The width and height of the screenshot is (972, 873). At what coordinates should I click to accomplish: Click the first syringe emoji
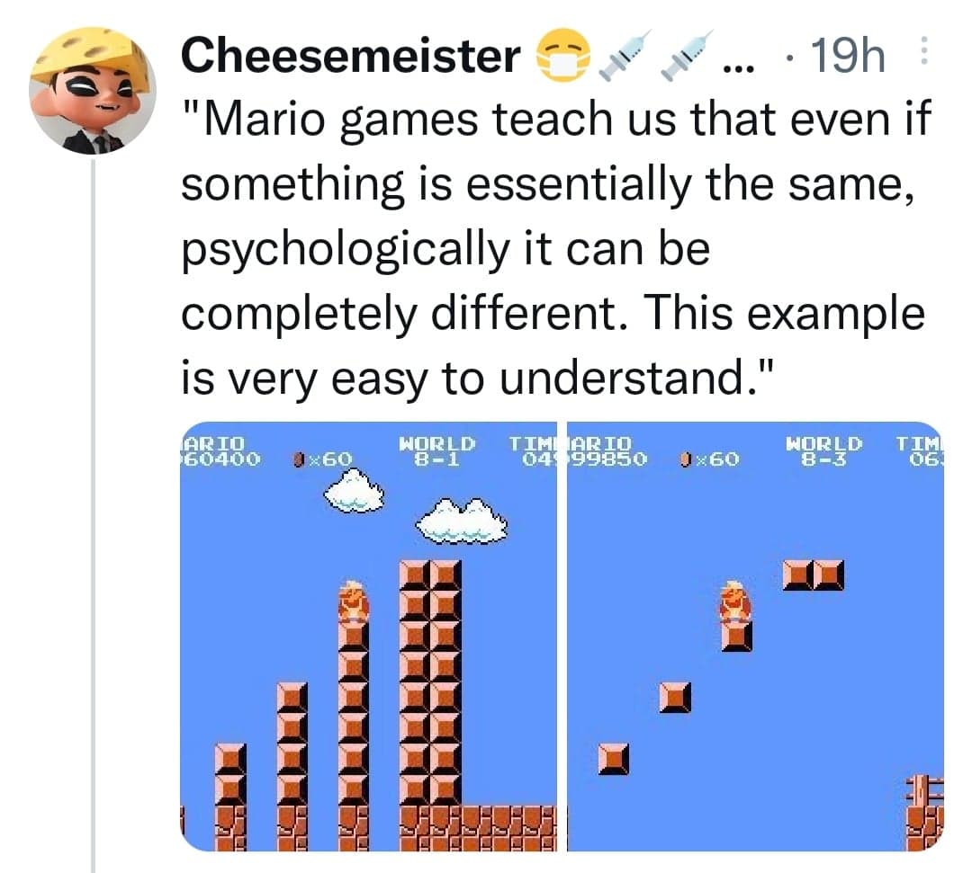coord(625,55)
